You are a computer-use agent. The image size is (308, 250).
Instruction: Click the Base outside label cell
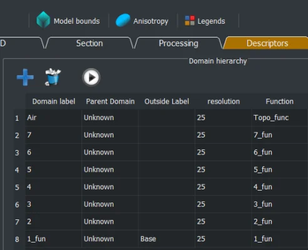tap(167, 239)
